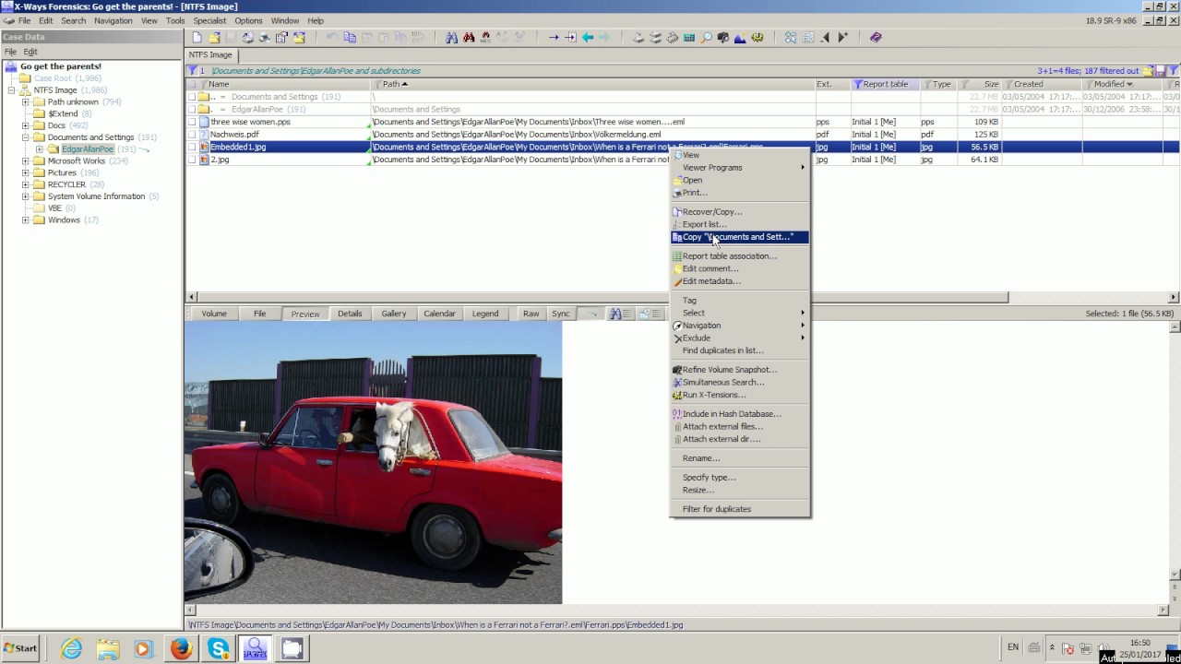This screenshot has height=664, width=1181.
Task: Click the Report table column filter icon
Action: click(857, 84)
